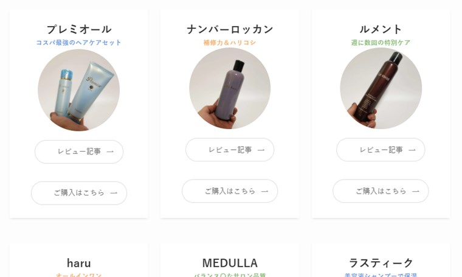462x277 pixels.
Task: Click the コスパ最強のヘアケアセット subtitle
Action: coord(78,43)
